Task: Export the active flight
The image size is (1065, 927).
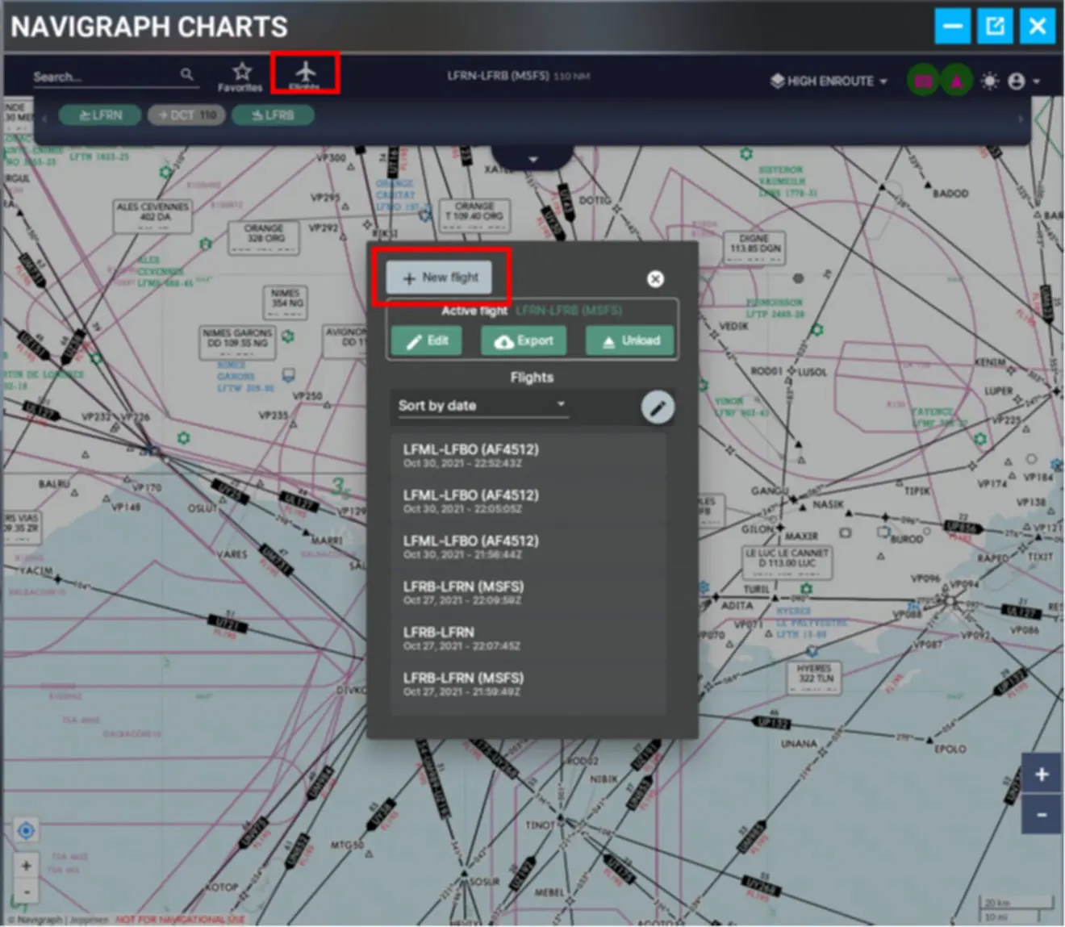Action: (524, 340)
